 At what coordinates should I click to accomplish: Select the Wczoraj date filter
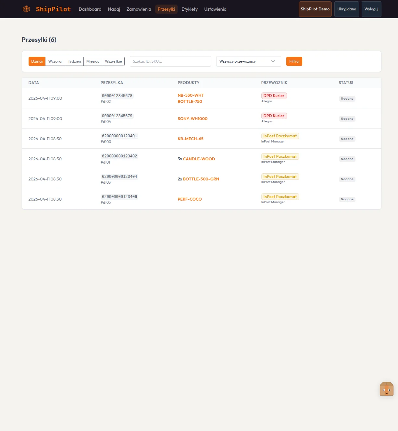(x=55, y=61)
